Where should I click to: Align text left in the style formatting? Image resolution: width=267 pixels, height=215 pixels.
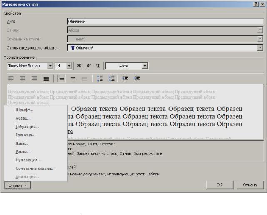coord(11,79)
